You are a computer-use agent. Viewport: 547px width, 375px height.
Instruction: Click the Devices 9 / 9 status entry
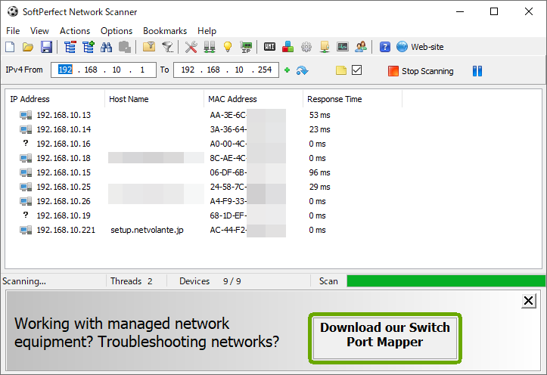pos(210,281)
